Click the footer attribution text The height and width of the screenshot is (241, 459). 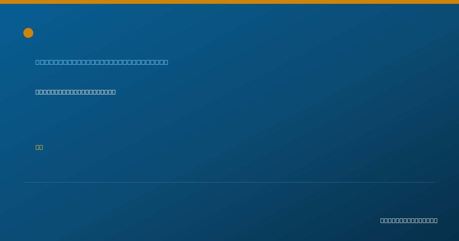click(409, 220)
